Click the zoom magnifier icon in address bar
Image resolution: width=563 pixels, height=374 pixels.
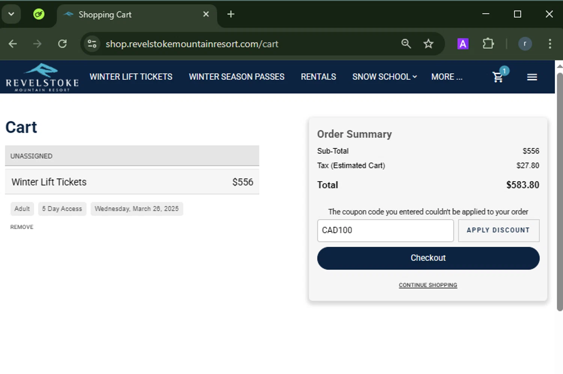[x=406, y=44]
